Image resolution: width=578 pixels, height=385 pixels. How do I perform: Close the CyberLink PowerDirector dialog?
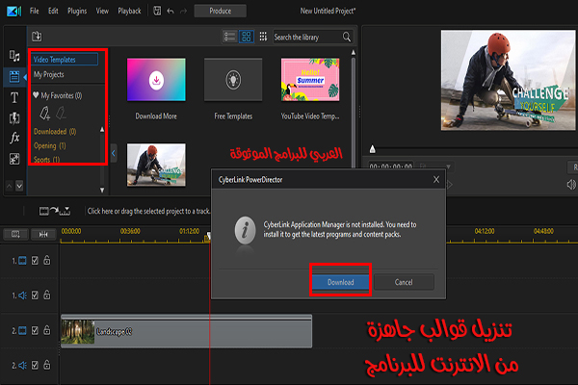coord(436,179)
